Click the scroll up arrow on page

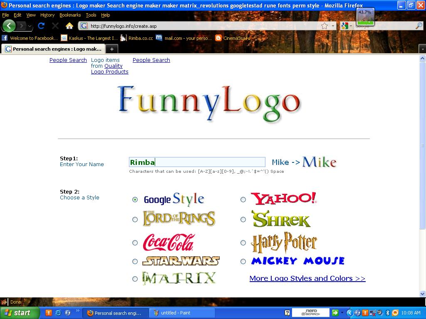point(423,58)
